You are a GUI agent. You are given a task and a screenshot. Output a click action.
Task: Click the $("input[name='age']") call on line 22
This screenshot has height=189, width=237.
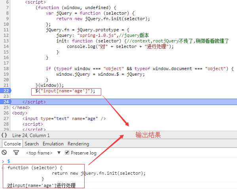[x=65, y=91]
